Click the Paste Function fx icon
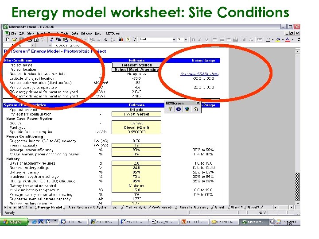 pos(105,40)
